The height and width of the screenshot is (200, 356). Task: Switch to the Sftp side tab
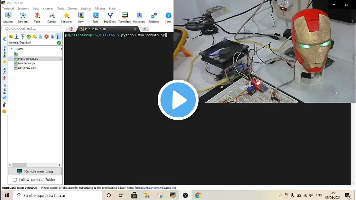(4, 108)
